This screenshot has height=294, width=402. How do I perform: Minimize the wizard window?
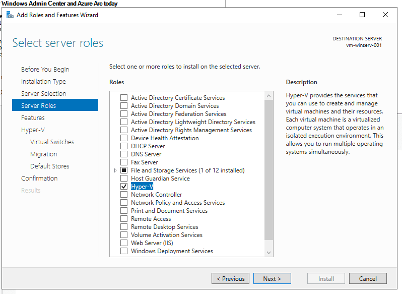pos(340,15)
